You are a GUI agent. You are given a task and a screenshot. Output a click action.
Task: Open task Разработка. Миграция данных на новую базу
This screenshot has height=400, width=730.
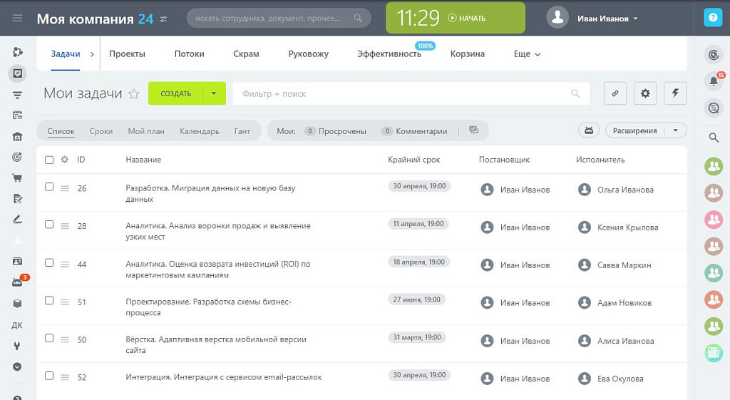click(210, 188)
